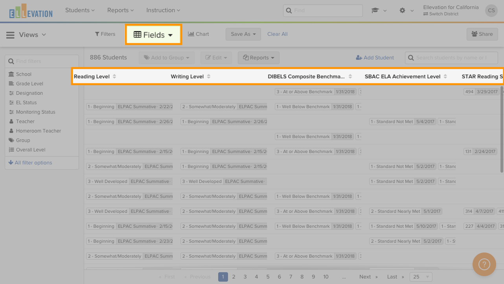The width and height of the screenshot is (504, 284).
Task: Open the Instruction menu
Action: point(163,10)
